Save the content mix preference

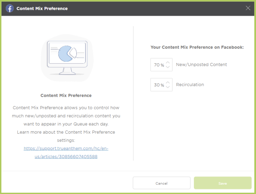223,183
